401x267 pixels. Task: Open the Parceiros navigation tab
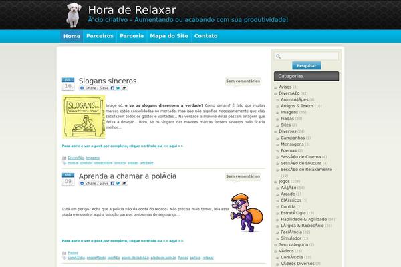tap(100, 36)
